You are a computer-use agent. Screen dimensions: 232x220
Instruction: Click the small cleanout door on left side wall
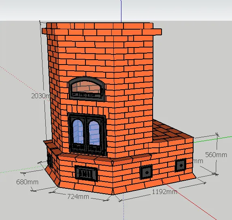click(x=49, y=160)
